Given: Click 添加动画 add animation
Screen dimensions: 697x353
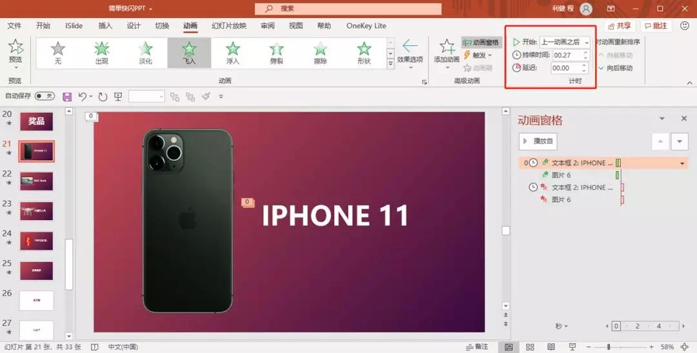Looking at the screenshot, I should coord(447,54).
